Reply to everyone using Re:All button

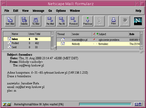(62, 21)
